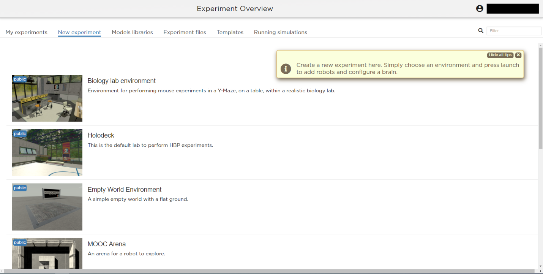Viewport: 543px width, 274px height.
Task: Click 'An arena for a robot' description
Action: point(126,253)
